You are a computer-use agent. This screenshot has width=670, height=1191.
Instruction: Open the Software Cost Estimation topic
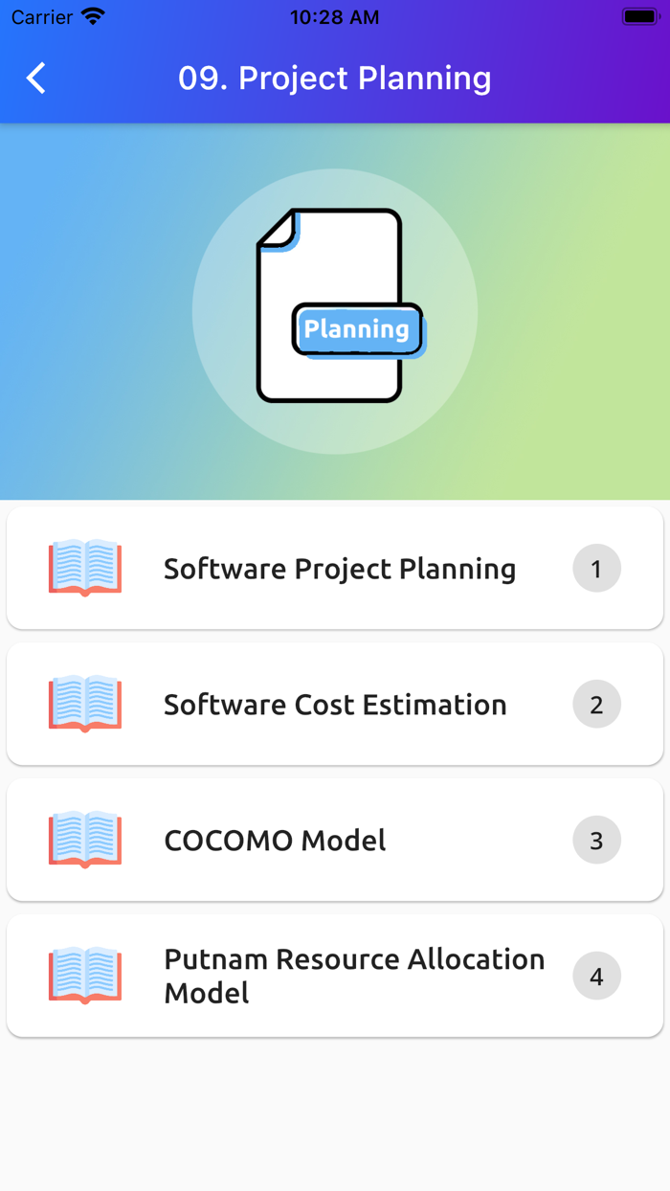pyautogui.click(x=335, y=704)
